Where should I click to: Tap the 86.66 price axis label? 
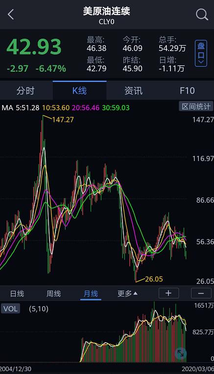click(x=205, y=200)
